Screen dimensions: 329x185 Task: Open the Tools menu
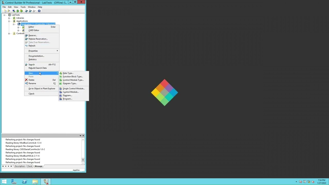tap(23, 7)
